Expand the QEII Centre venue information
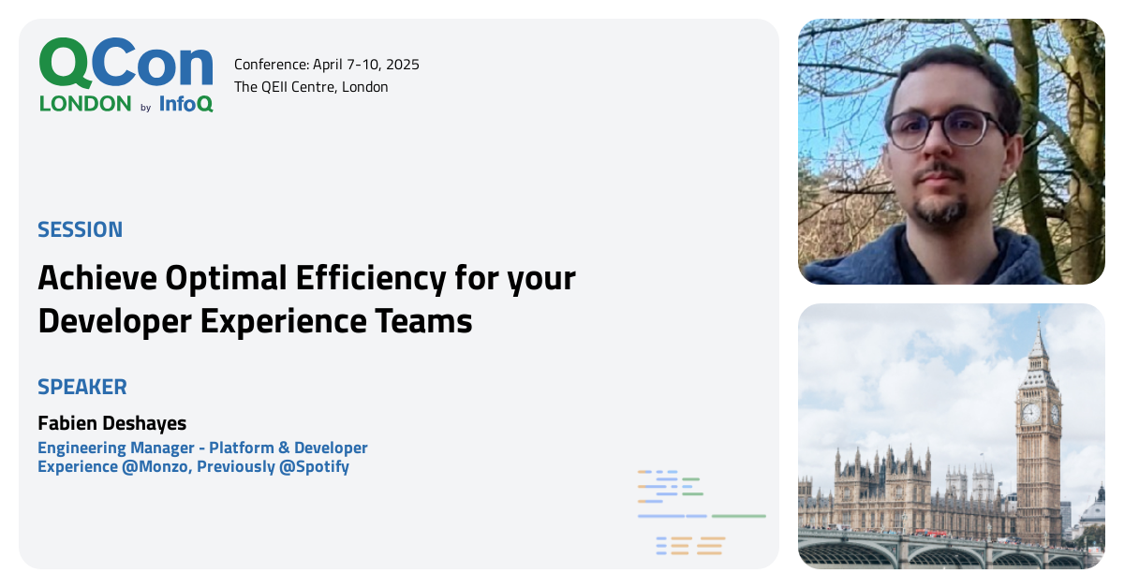 click(311, 86)
